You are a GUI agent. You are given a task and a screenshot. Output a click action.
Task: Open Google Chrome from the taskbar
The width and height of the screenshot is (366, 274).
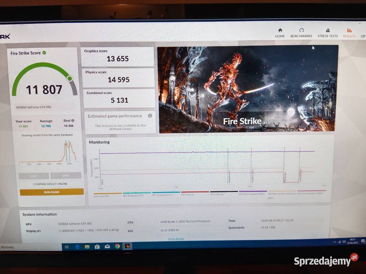pyautogui.click(x=117, y=246)
